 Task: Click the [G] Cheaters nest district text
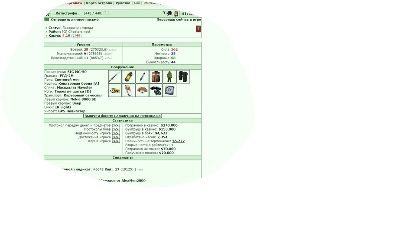click(76, 32)
